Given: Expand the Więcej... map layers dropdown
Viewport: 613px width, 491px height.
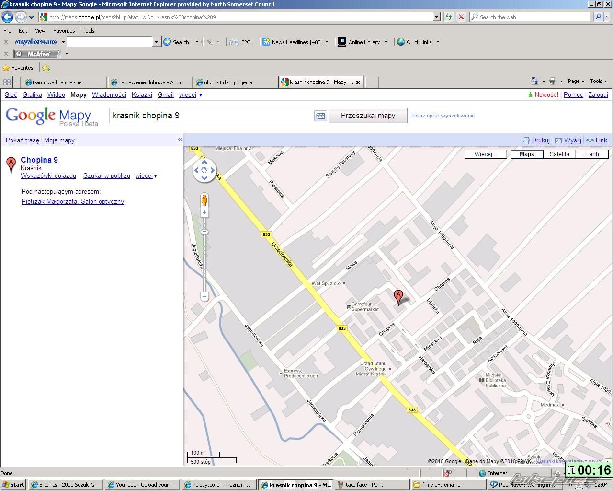Looking at the screenshot, I should click(486, 154).
